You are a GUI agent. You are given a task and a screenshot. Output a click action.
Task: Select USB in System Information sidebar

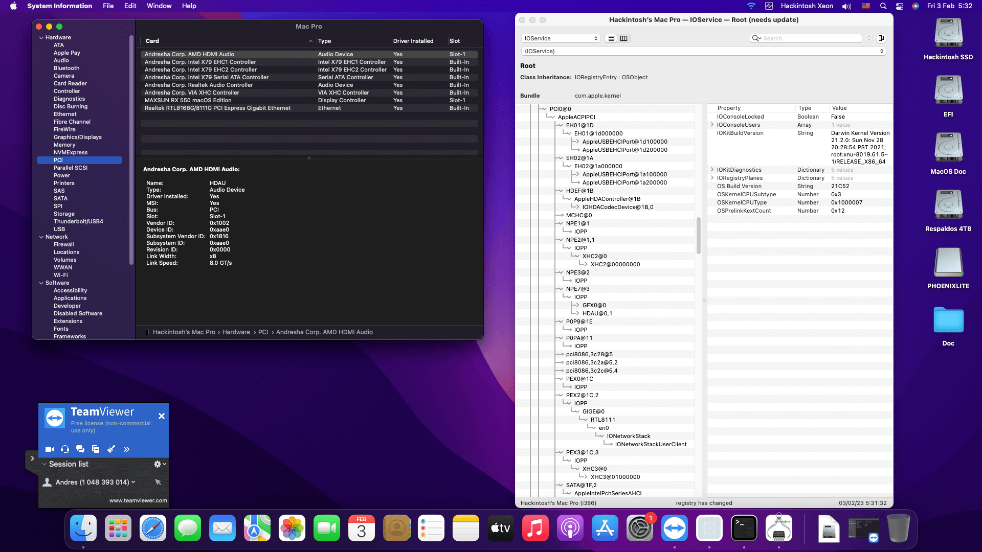[x=59, y=229]
